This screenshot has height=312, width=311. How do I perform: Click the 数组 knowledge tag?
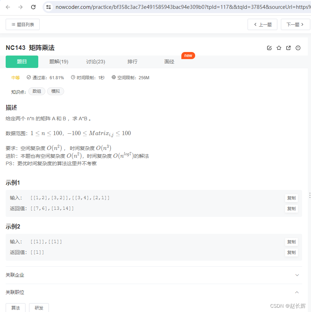pyautogui.click(x=36, y=91)
